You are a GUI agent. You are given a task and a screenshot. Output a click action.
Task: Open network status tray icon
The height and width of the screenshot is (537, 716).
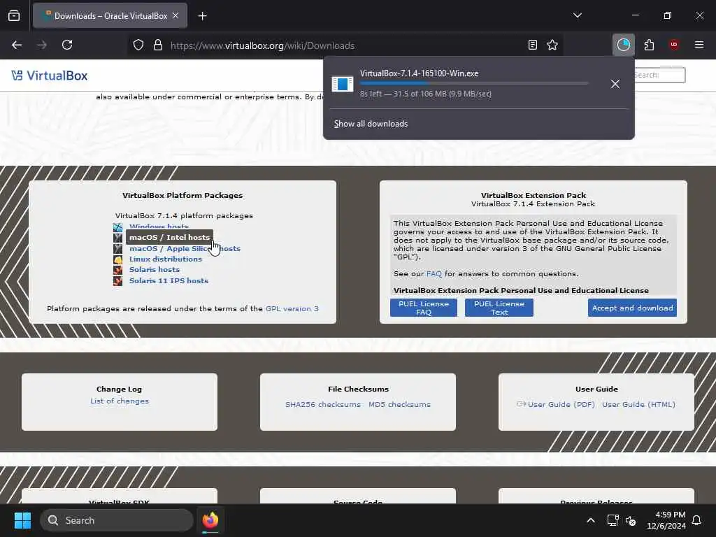tap(613, 520)
